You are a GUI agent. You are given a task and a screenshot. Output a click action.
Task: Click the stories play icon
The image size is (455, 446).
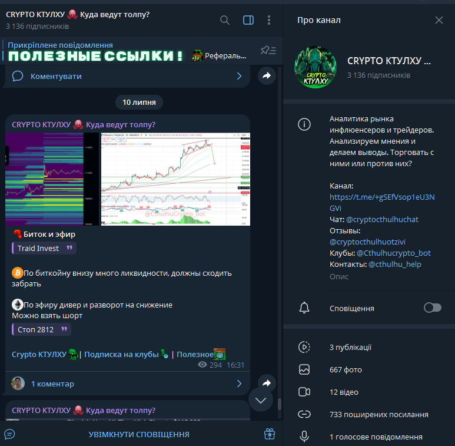pos(304,347)
